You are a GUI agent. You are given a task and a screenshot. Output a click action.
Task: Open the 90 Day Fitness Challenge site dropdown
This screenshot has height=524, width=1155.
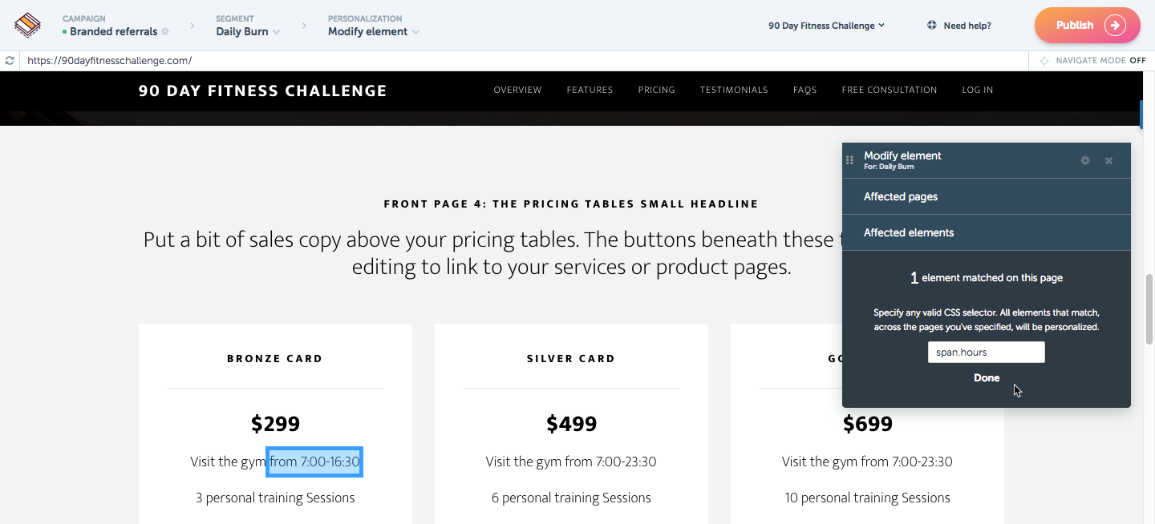click(x=826, y=26)
